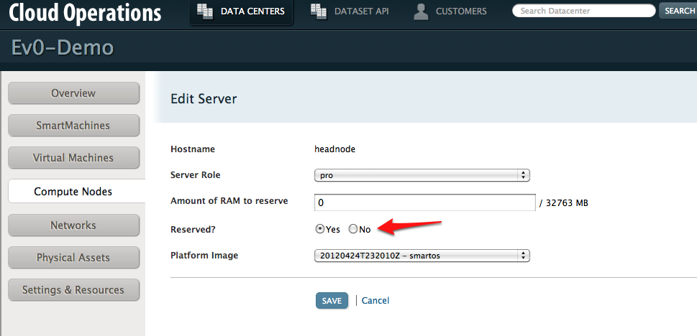Open the Server Role dropdown
The image size is (697, 336).
422,175
